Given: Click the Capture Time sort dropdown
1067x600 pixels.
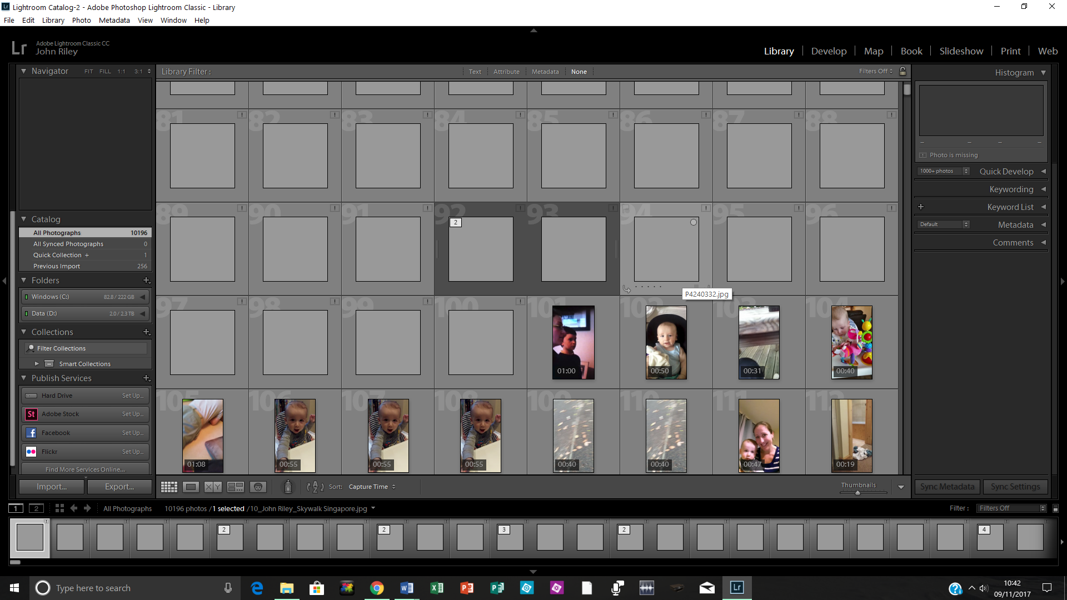Looking at the screenshot, I should [370, 487].
